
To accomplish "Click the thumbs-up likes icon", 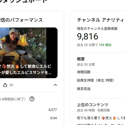I will coord(5,85).
